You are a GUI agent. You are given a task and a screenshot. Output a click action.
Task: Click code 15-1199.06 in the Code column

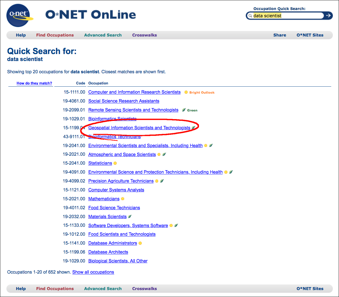(x=74, y=252)
